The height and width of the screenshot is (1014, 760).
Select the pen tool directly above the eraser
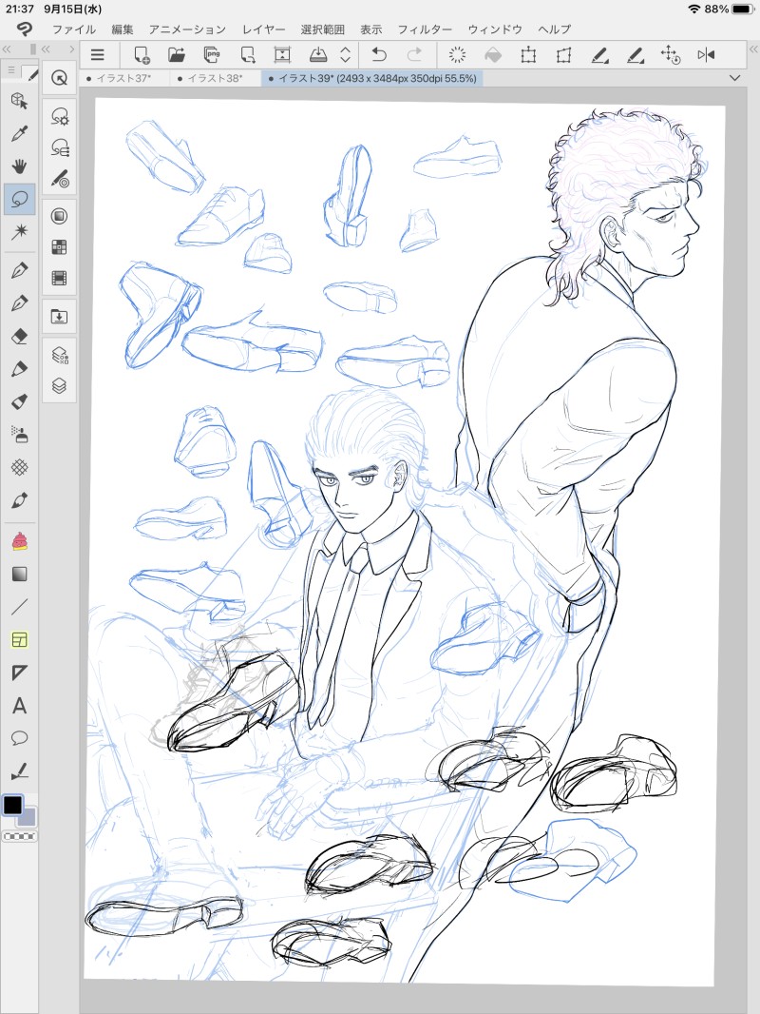[19, 302]
